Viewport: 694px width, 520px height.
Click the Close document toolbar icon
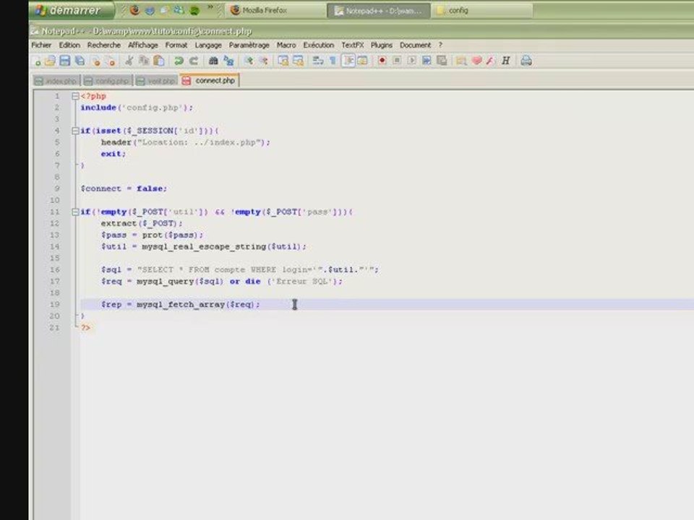point(96,61)
